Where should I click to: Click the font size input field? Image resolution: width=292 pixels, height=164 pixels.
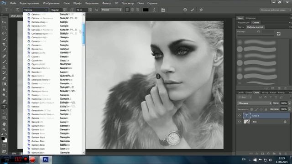(x=82, y=10)
